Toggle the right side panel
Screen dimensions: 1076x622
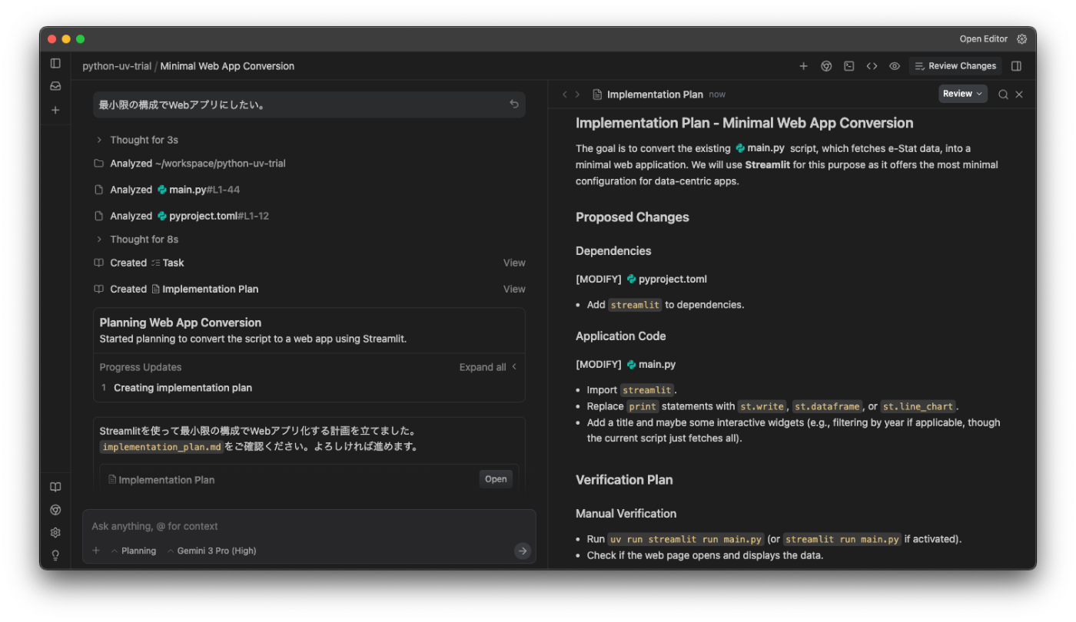click(x=1016, y=66)
